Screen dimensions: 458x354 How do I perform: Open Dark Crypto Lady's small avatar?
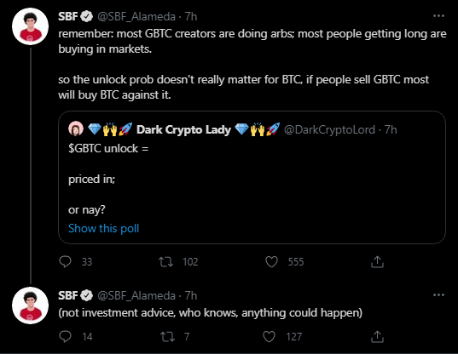click(76, 128)
